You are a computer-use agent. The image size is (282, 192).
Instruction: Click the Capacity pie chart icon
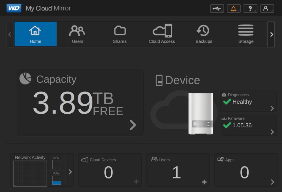(25, 79)
